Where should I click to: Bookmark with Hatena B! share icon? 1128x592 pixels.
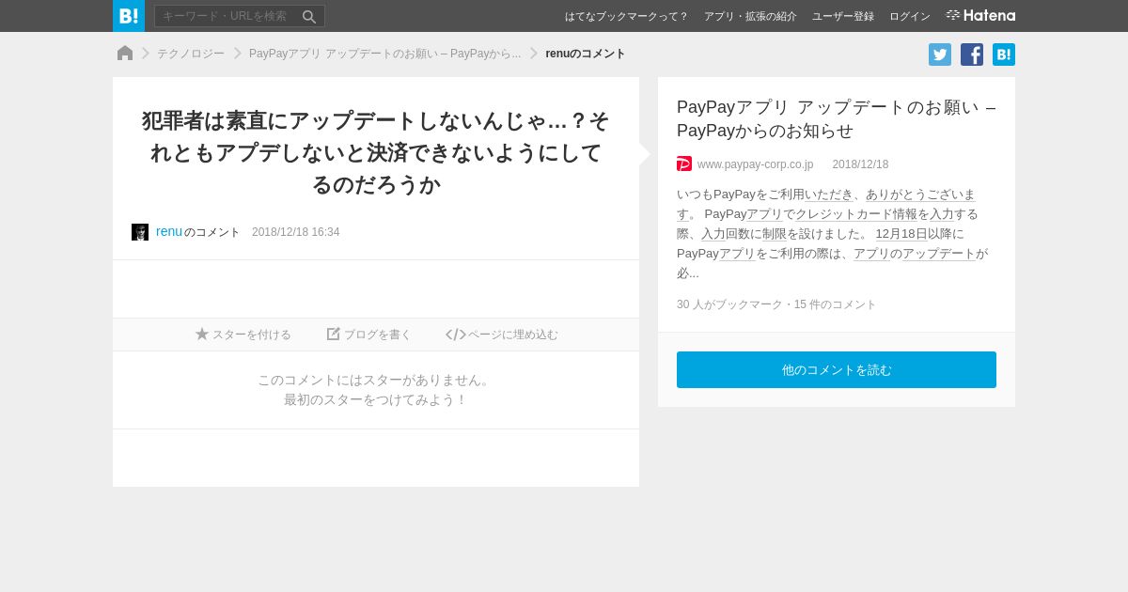(1004, 55)
